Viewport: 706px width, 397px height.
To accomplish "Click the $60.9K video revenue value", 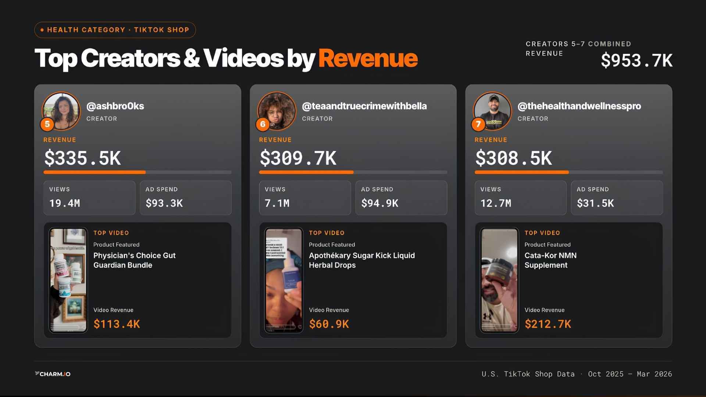I will coord(329,324).
